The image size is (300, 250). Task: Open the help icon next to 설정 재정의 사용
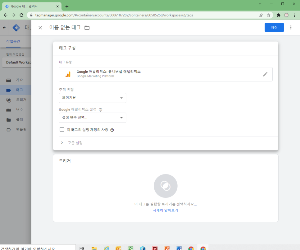[x=112, y=130]
